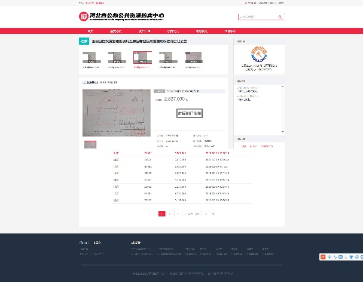The width and height of the screenshot is (363, 282).
Task: Jump to last page using second arrow
Action: pos(178,213)
